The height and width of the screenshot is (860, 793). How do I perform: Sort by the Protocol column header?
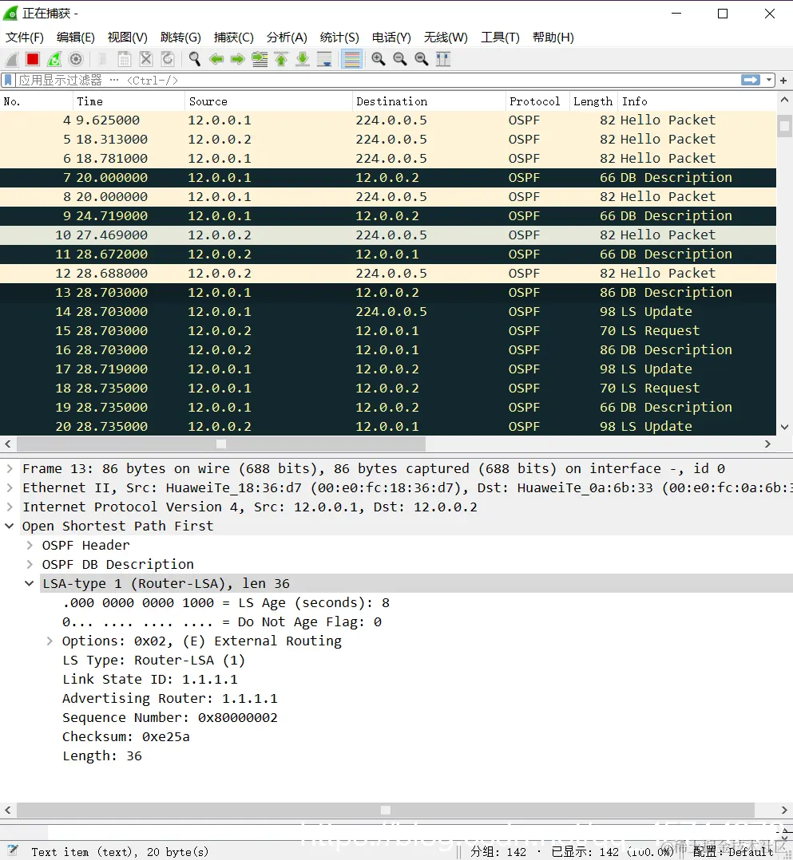click(x=537, y=101)
